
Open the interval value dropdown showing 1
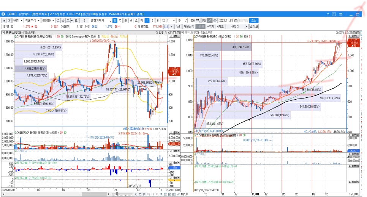click(174, 20)
